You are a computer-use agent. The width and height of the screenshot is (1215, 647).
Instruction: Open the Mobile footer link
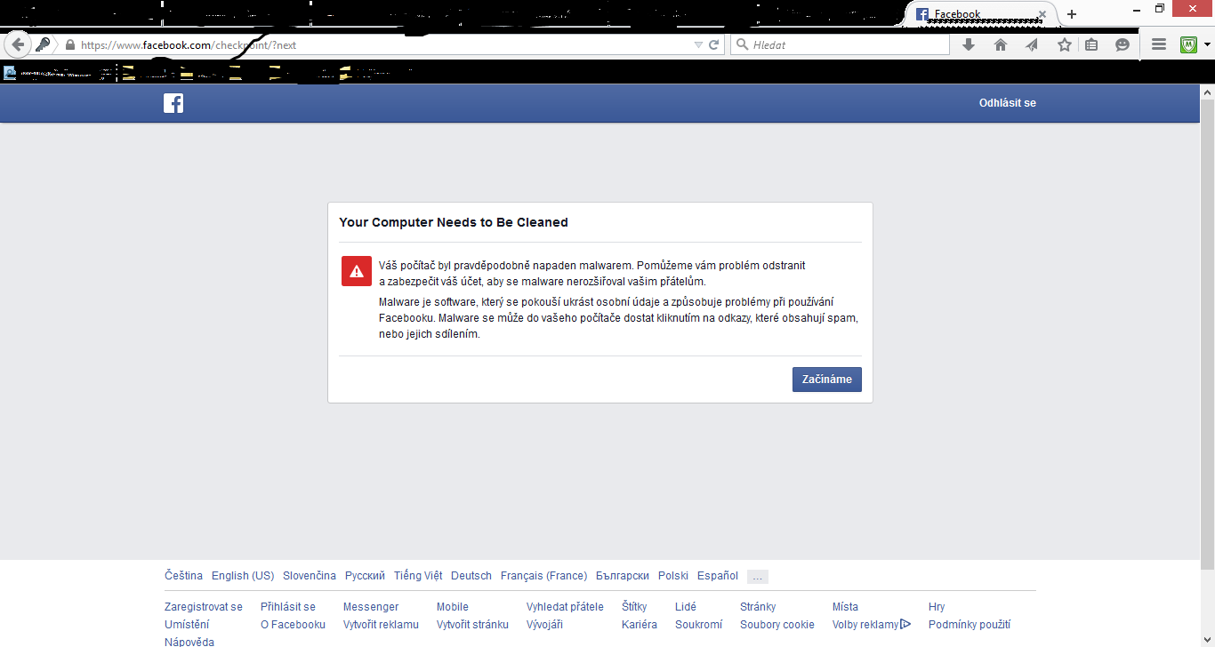click(x=453, y=607)
